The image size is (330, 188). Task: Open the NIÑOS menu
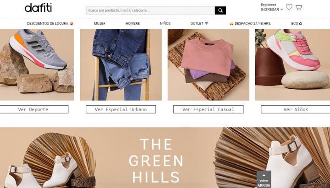point(165,23)
